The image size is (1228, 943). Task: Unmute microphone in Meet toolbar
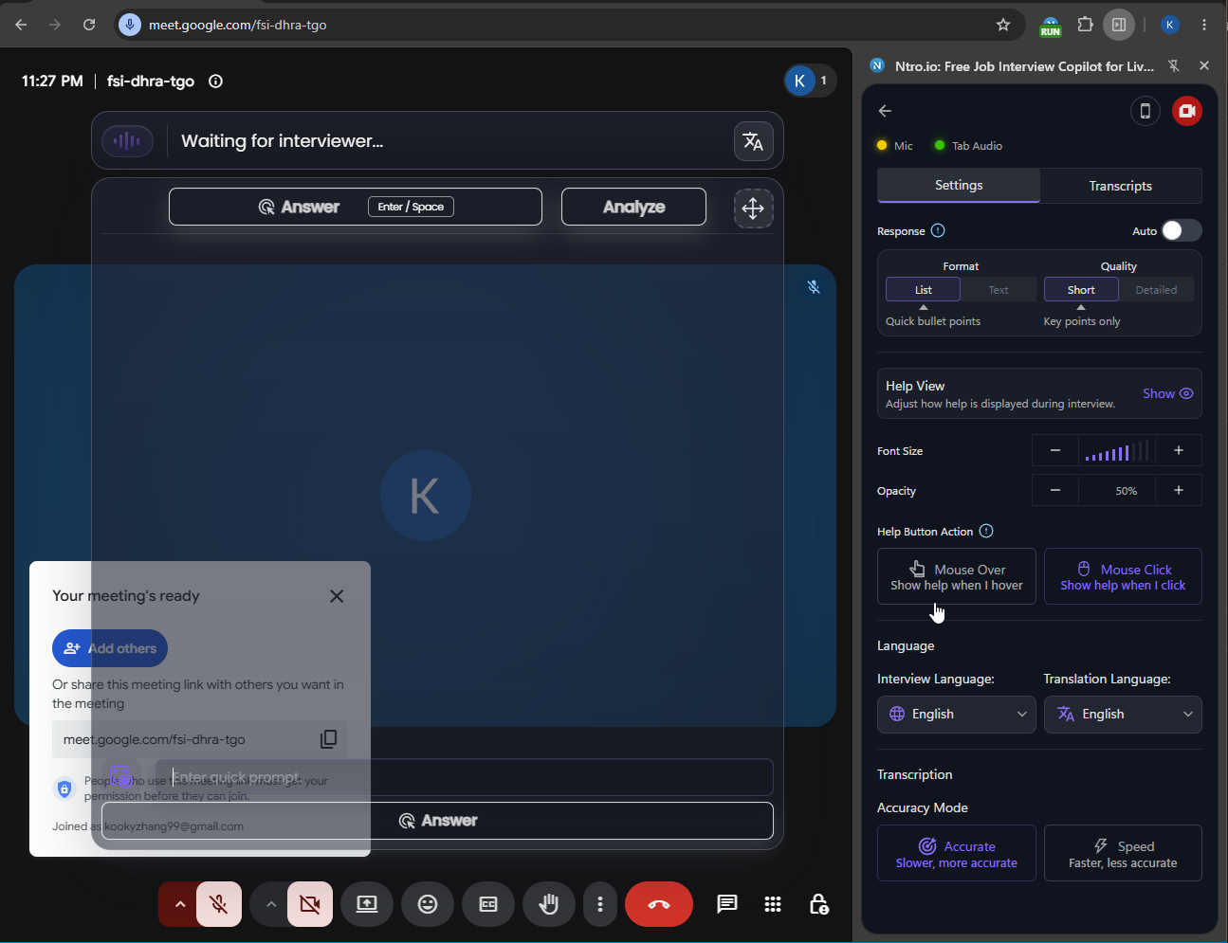[x=219, y=904]
